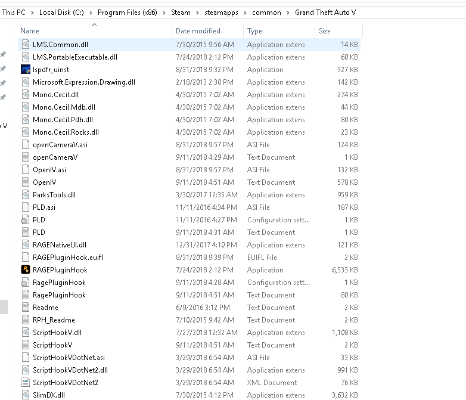The width and height of the screenshot is (466, 400).
Task: Click the PLD configuration settings gear icon
Action: [x=25, y=220]
